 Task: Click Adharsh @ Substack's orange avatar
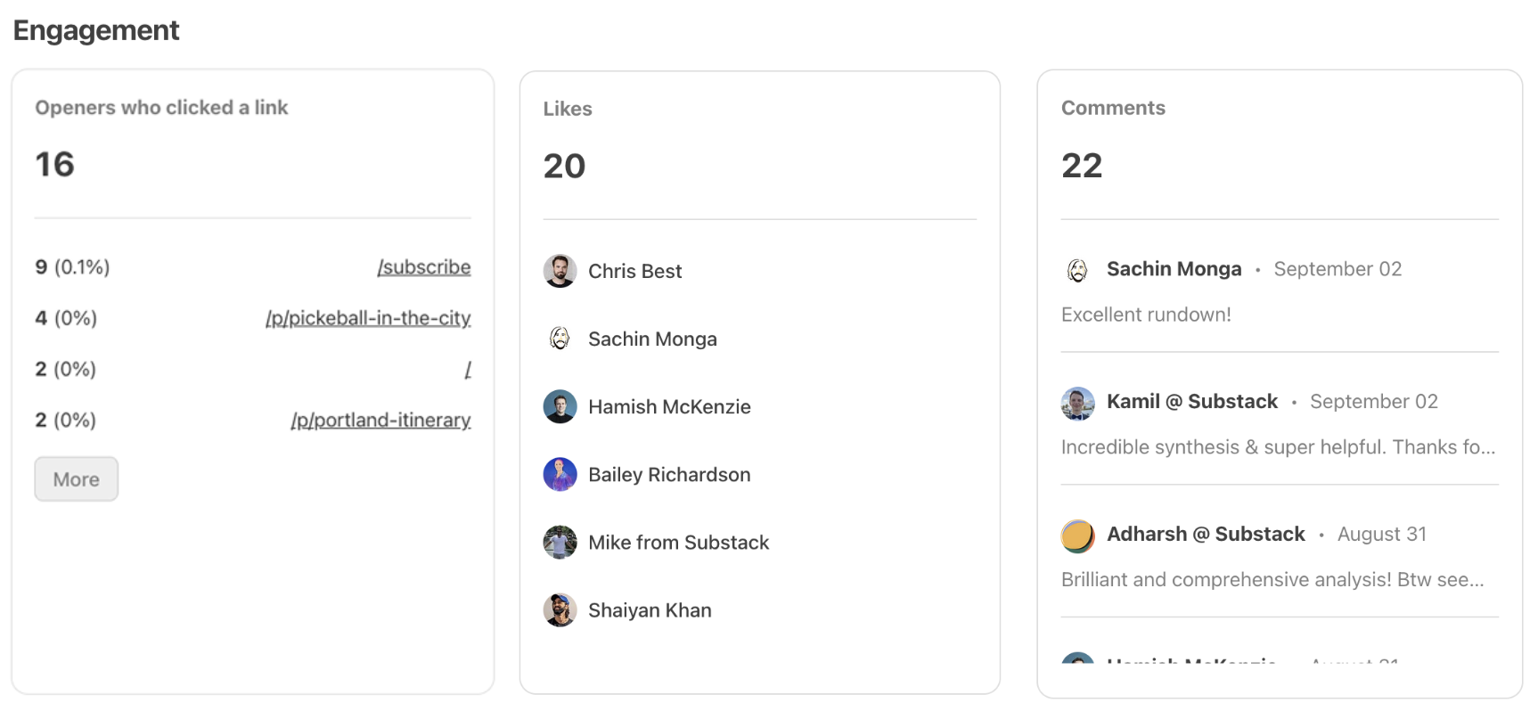coord(1077,535)
